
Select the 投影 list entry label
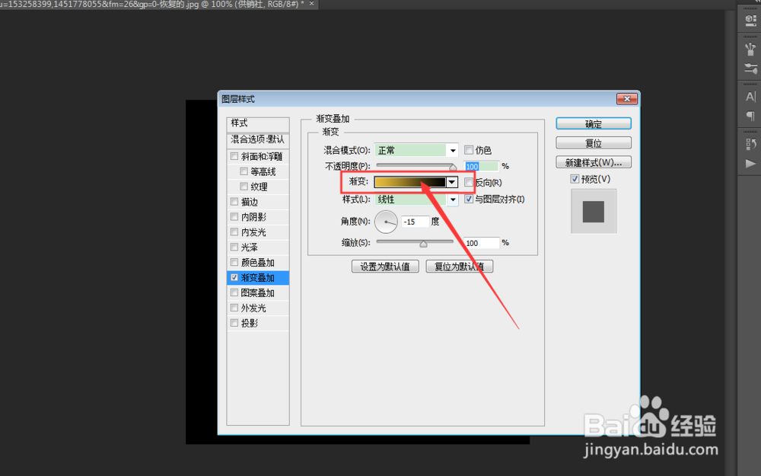click(x=250, y=322)
